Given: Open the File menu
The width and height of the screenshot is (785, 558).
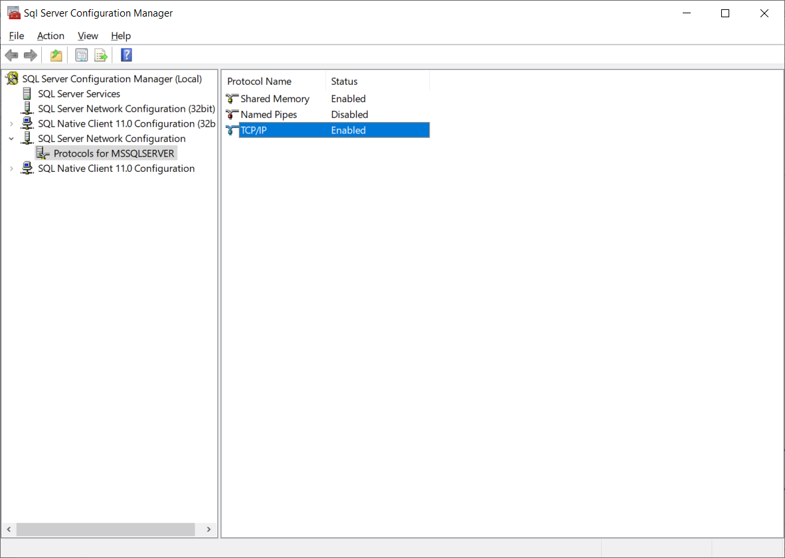Looking at the screenshot, I should [17, 36].
